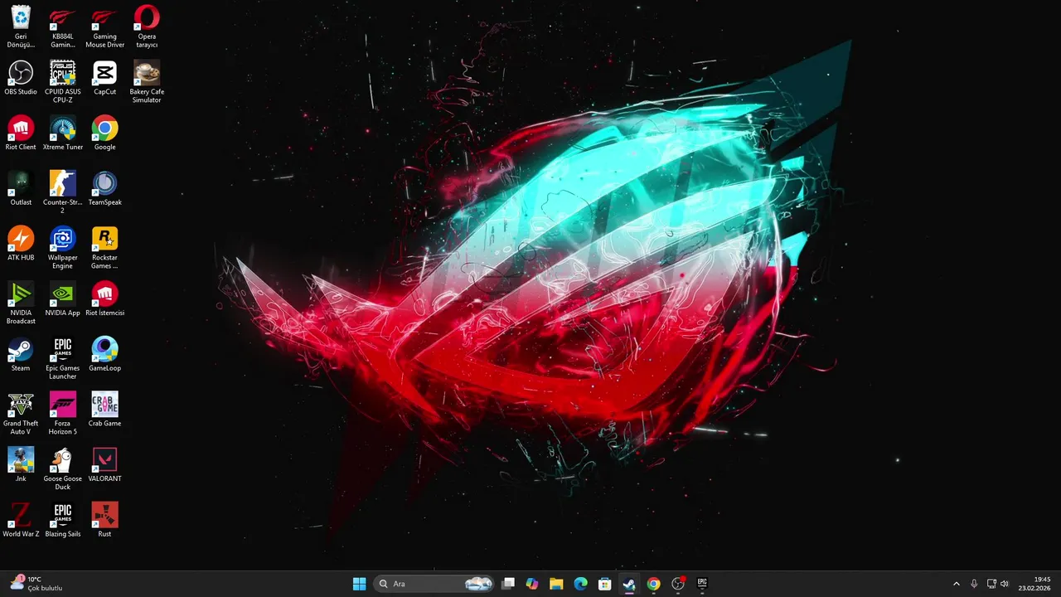
Task: Switch to Steam in the taskbar
Action: [629, 584]
